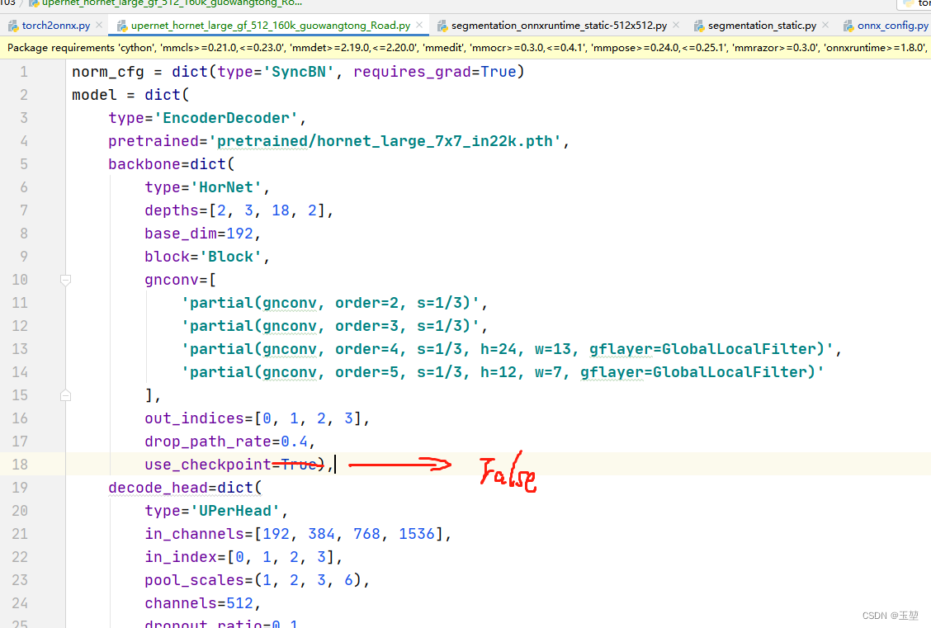Click pool_scales=(1, 2, 3, 6) line

point(257,580)
